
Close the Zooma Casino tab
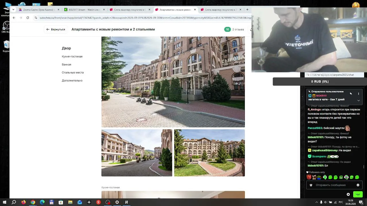pos(58,9)
